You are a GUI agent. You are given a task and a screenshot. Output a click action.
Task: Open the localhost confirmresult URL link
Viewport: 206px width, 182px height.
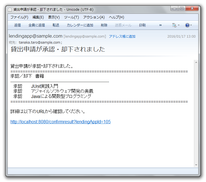(x=61, y=122)
